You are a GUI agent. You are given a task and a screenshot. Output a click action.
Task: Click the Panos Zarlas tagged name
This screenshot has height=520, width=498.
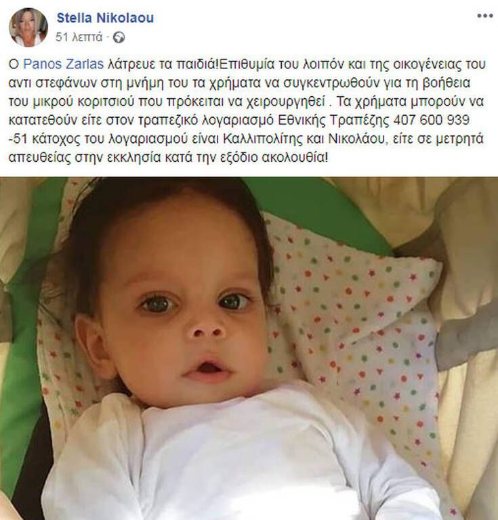64,64
